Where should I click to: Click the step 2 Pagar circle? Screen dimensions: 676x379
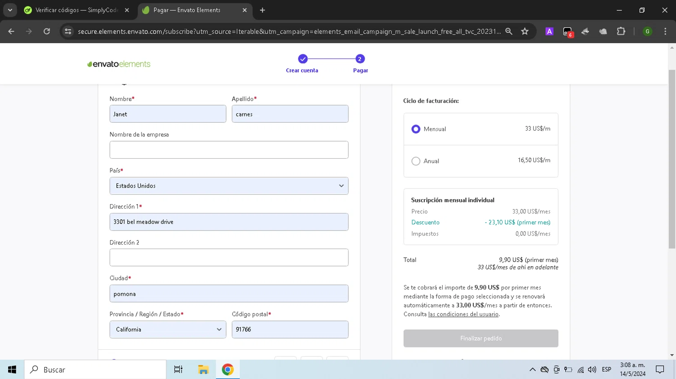[x=360, y=59]
